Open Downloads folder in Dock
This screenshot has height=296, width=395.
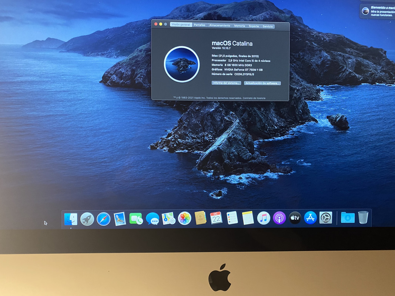pyautogui.click(x=348, y=218)
